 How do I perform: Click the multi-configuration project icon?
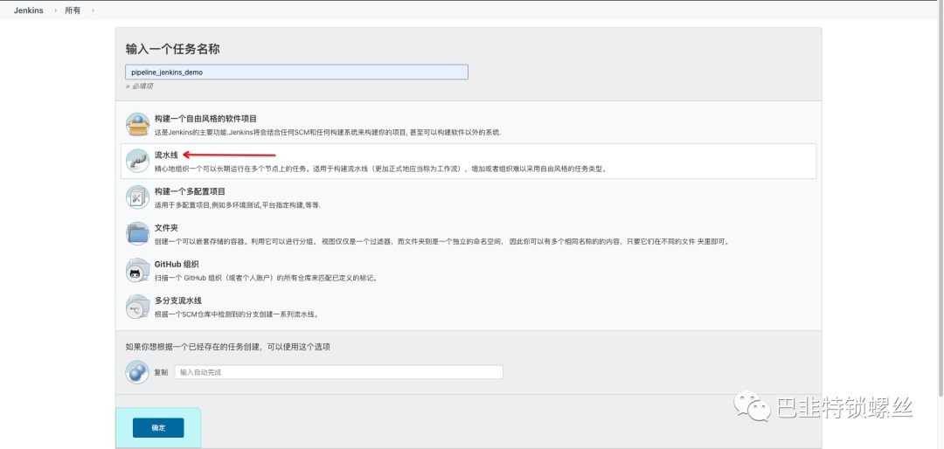137,197
